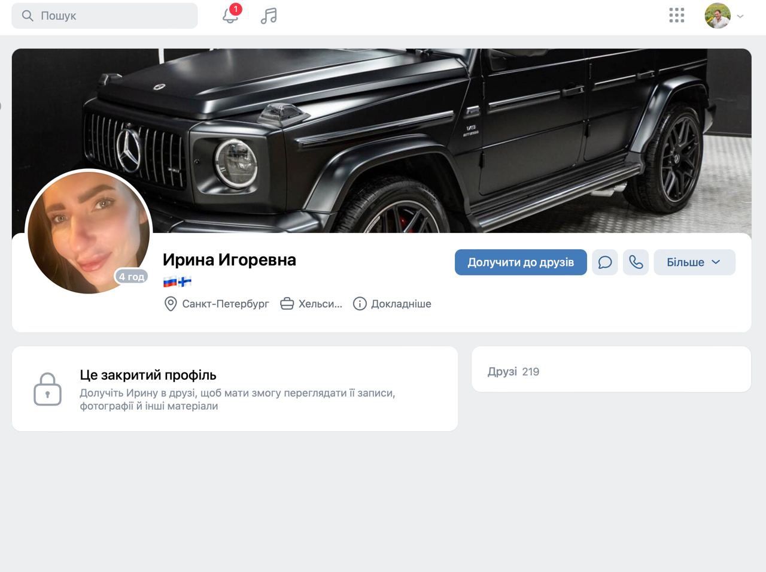This screenshot has height=572, width=766.
Task: Open the services grid menu icon
Action: click(676, 16)
